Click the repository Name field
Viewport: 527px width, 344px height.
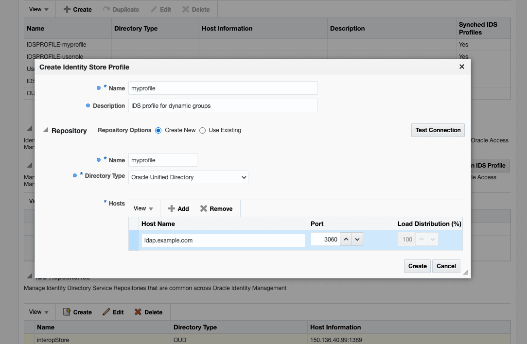coord(163,160)
